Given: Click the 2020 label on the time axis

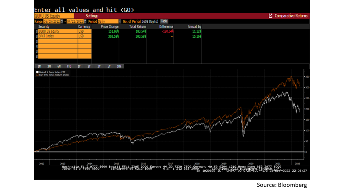Looking at the screenshot, I should [251, 164].
